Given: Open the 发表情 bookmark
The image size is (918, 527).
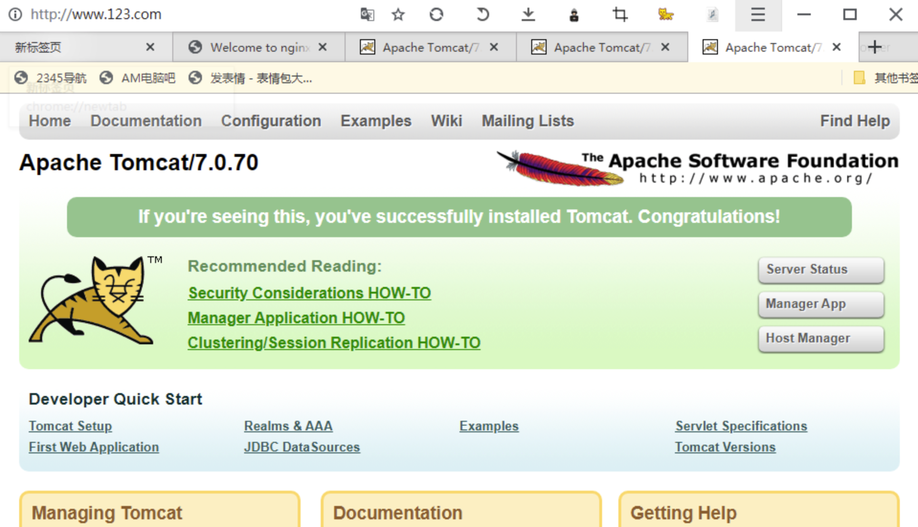Looking at the screenshot, I should (250, 78).
